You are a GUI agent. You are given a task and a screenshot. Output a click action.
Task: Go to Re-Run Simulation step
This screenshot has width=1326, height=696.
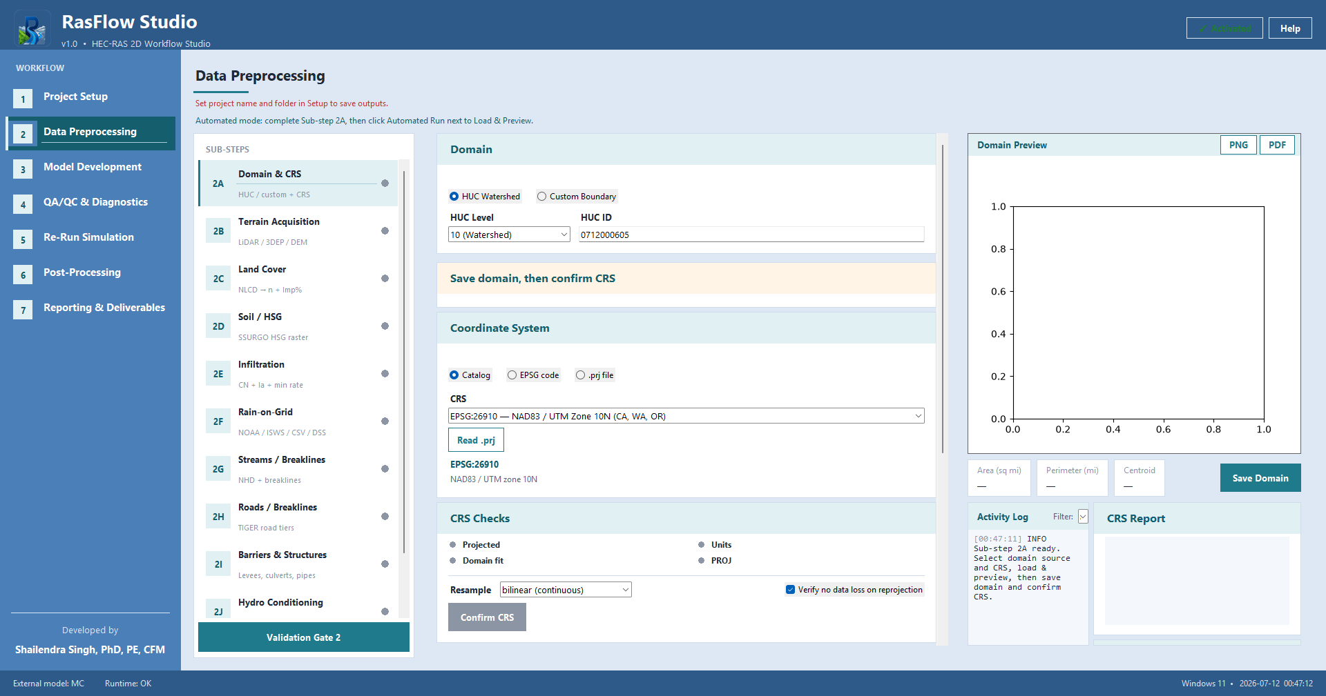click(x=90, y=240)
